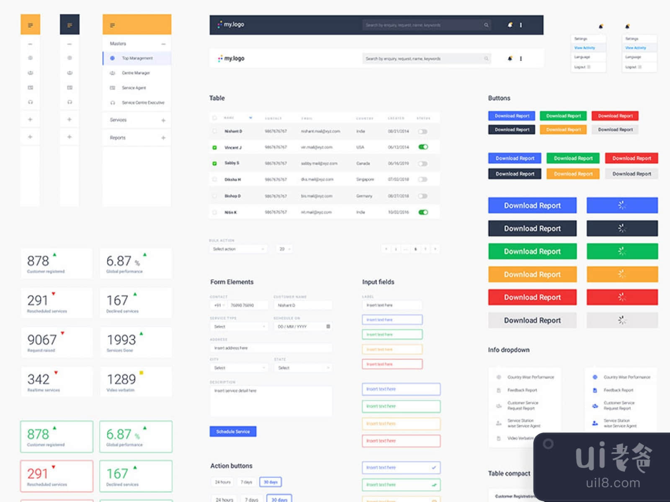Click the bell icon in dark header
Screen dimensions: 670x502
coord(510,25)
